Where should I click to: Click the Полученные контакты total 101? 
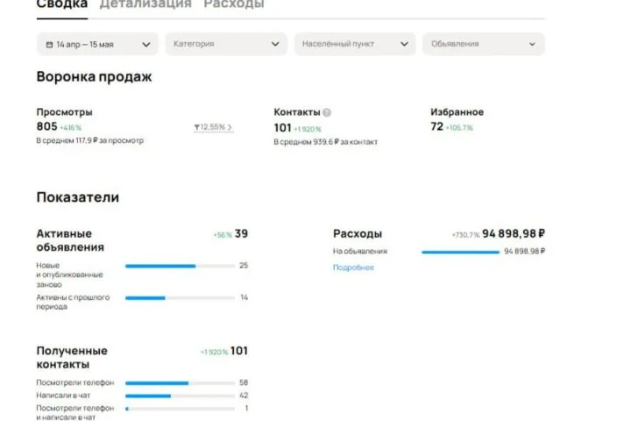pyautogui.click(x=239, y=351)
